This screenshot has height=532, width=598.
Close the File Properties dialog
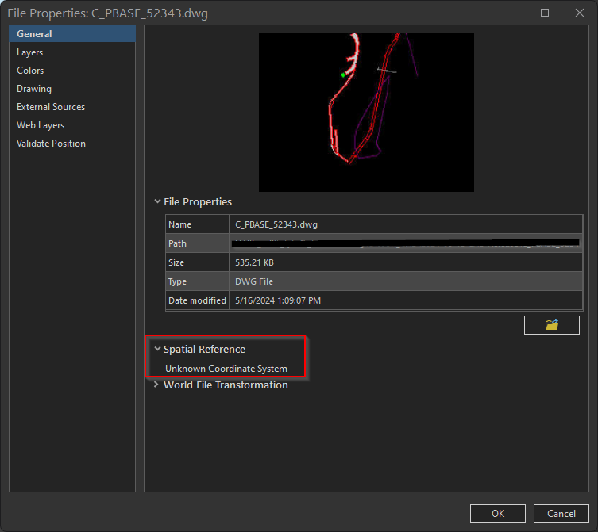[579, 13]
